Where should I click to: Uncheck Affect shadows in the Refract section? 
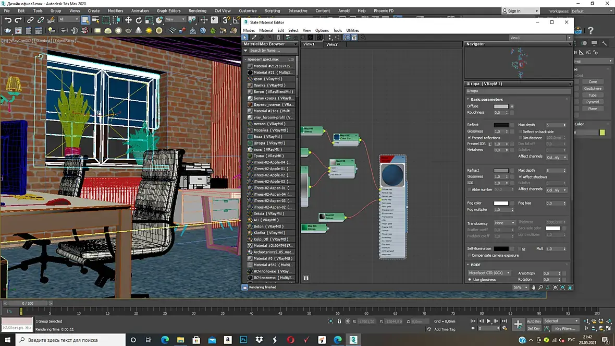coord(521,177)
